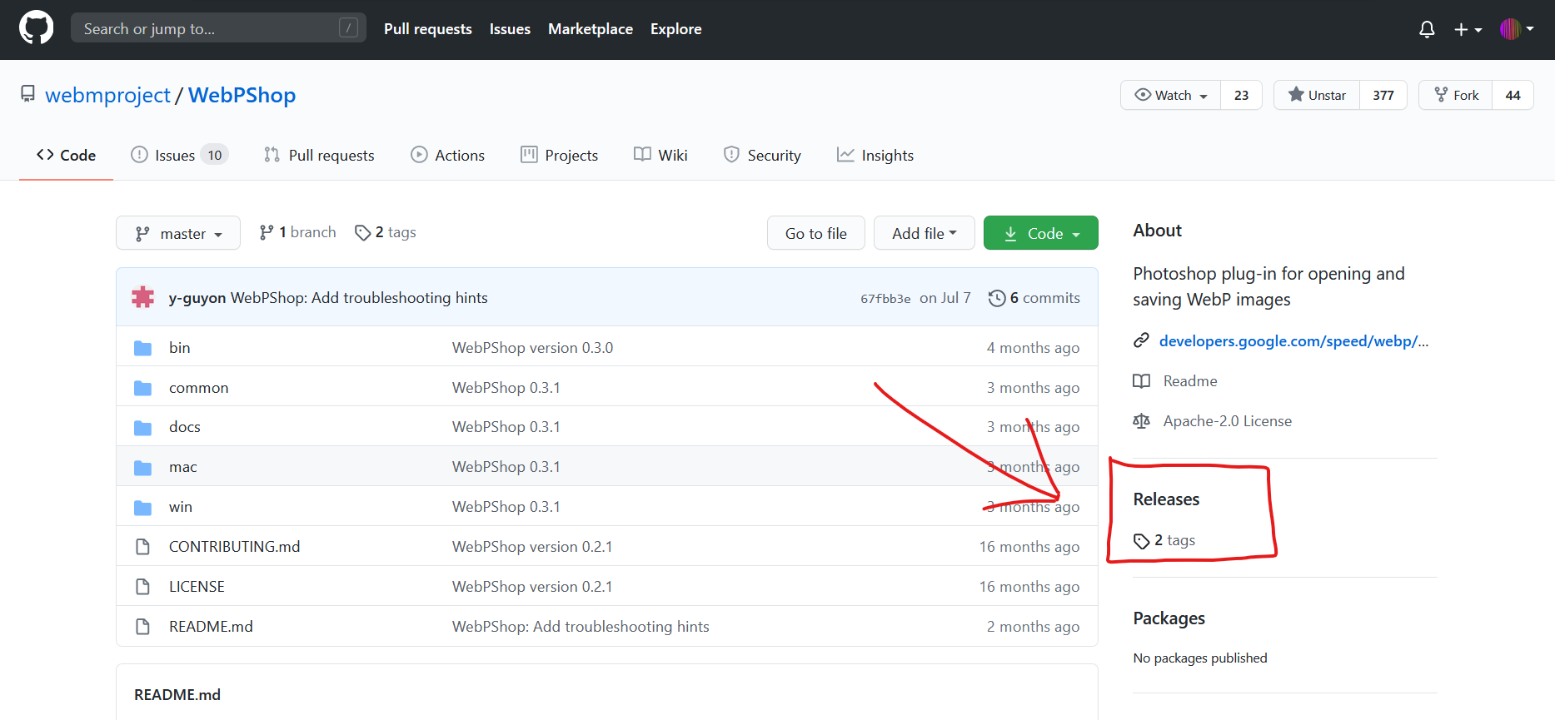The width and height of the screenshot is (1555, 720).
Task: Focus the Search or jump to field
Action: [x=218, y=28]
